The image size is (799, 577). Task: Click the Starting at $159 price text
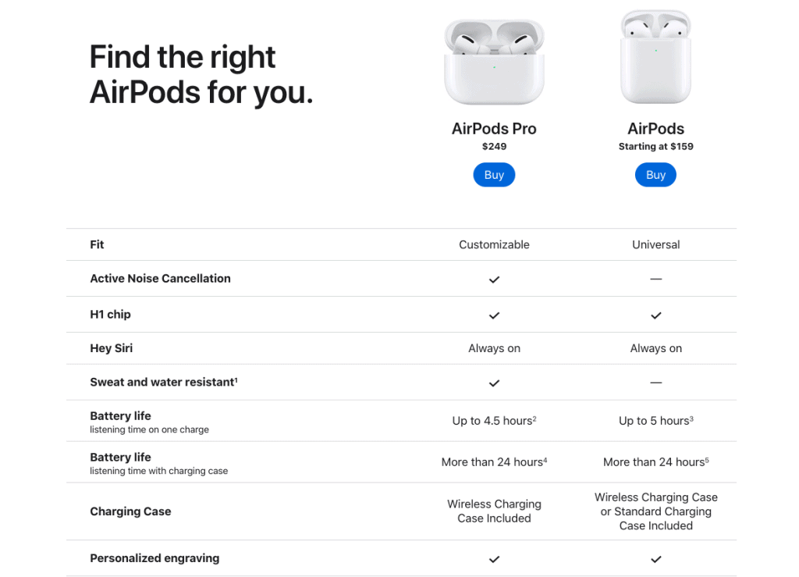(x=655, y=146)
